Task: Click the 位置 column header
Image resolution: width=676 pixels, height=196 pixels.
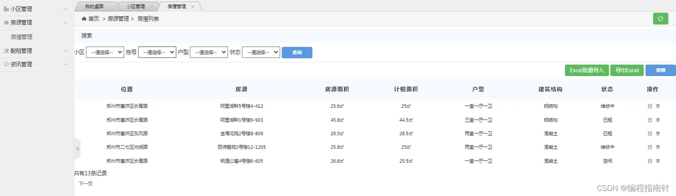Action: tap(127, 89)
